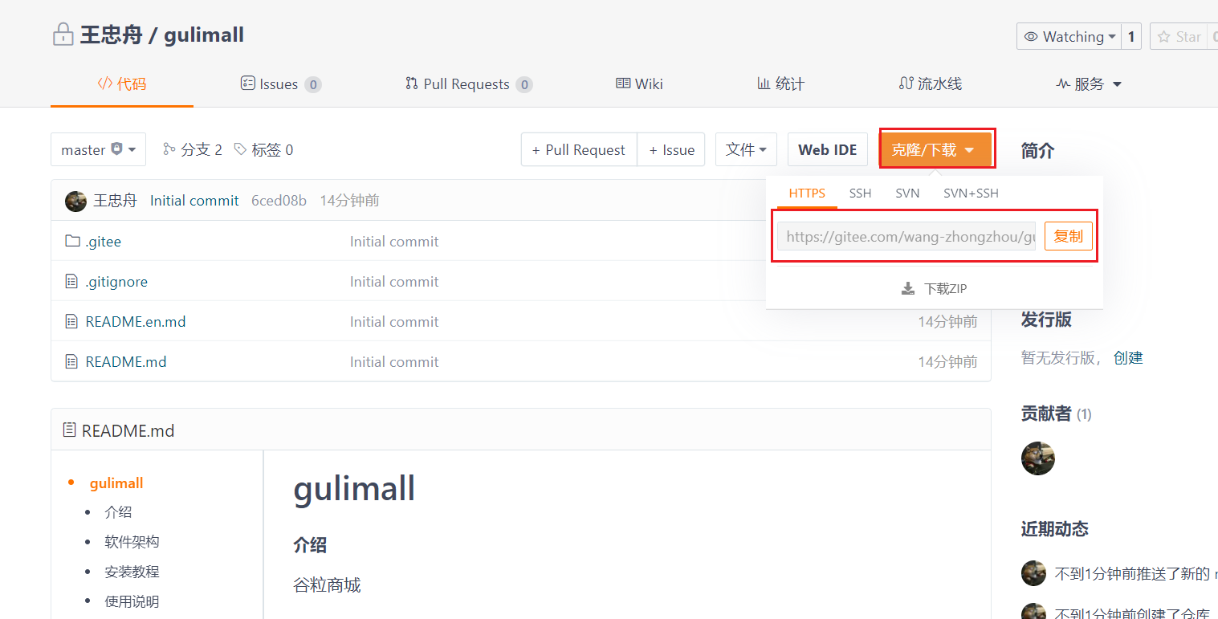Open the Wiki tab
The width and height of the screenshot is (1218, 619).
pos(639,83)
